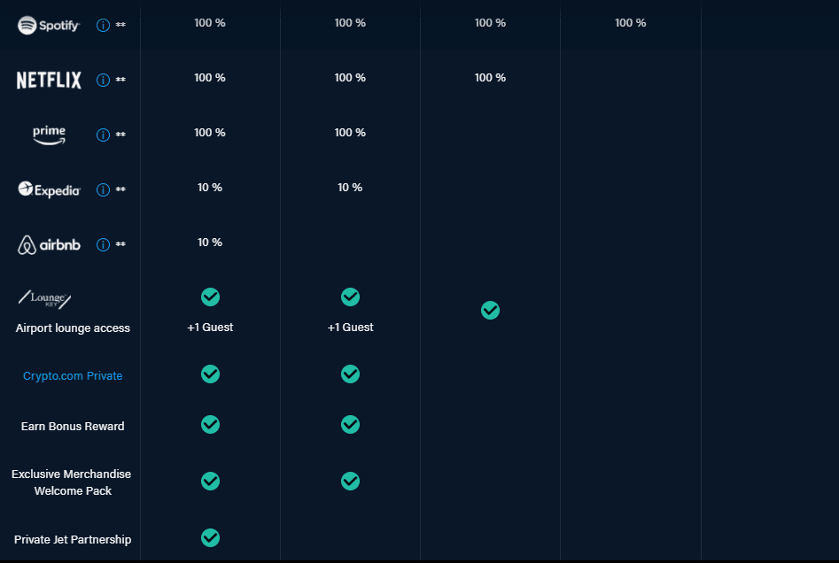Select the 'Exclusive Merchandise Welcome Pack' label

point(72,482)
